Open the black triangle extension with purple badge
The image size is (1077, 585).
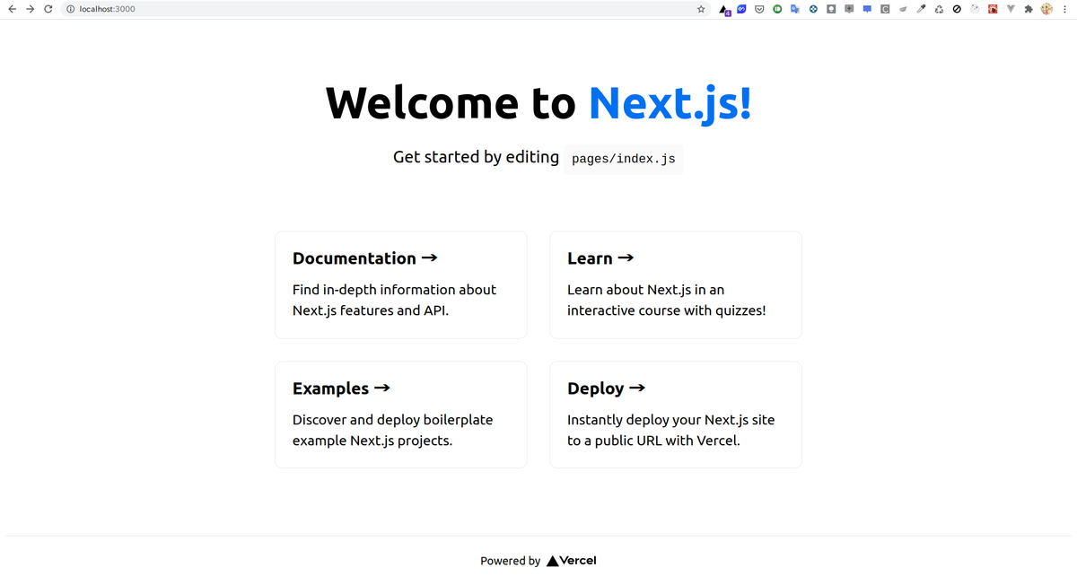[724, 10]
